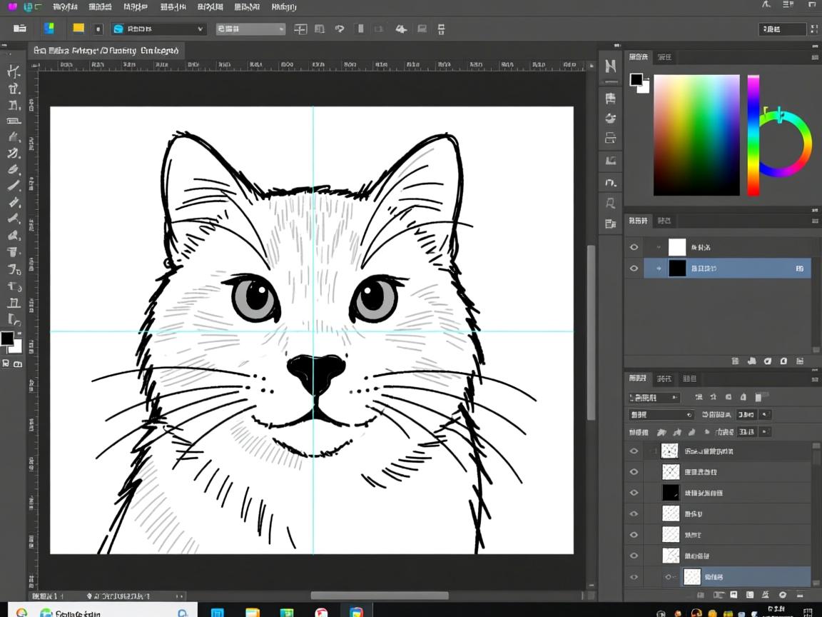Open the blue-icon preset dropdown in options bar
Image resolution: width=822 pixels, height=617 pixels.
click(x=158, y=29)
